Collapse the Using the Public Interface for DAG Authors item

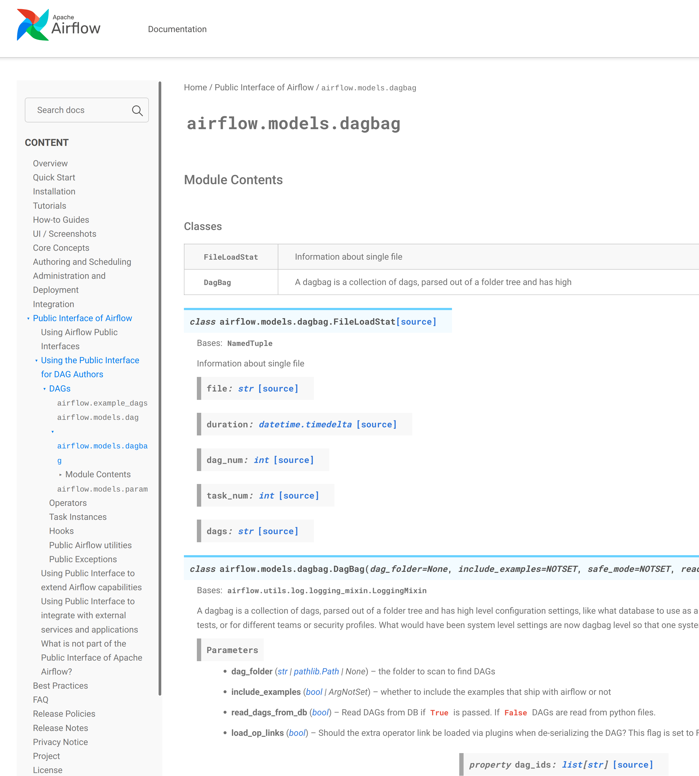click(x=36, y=360)
